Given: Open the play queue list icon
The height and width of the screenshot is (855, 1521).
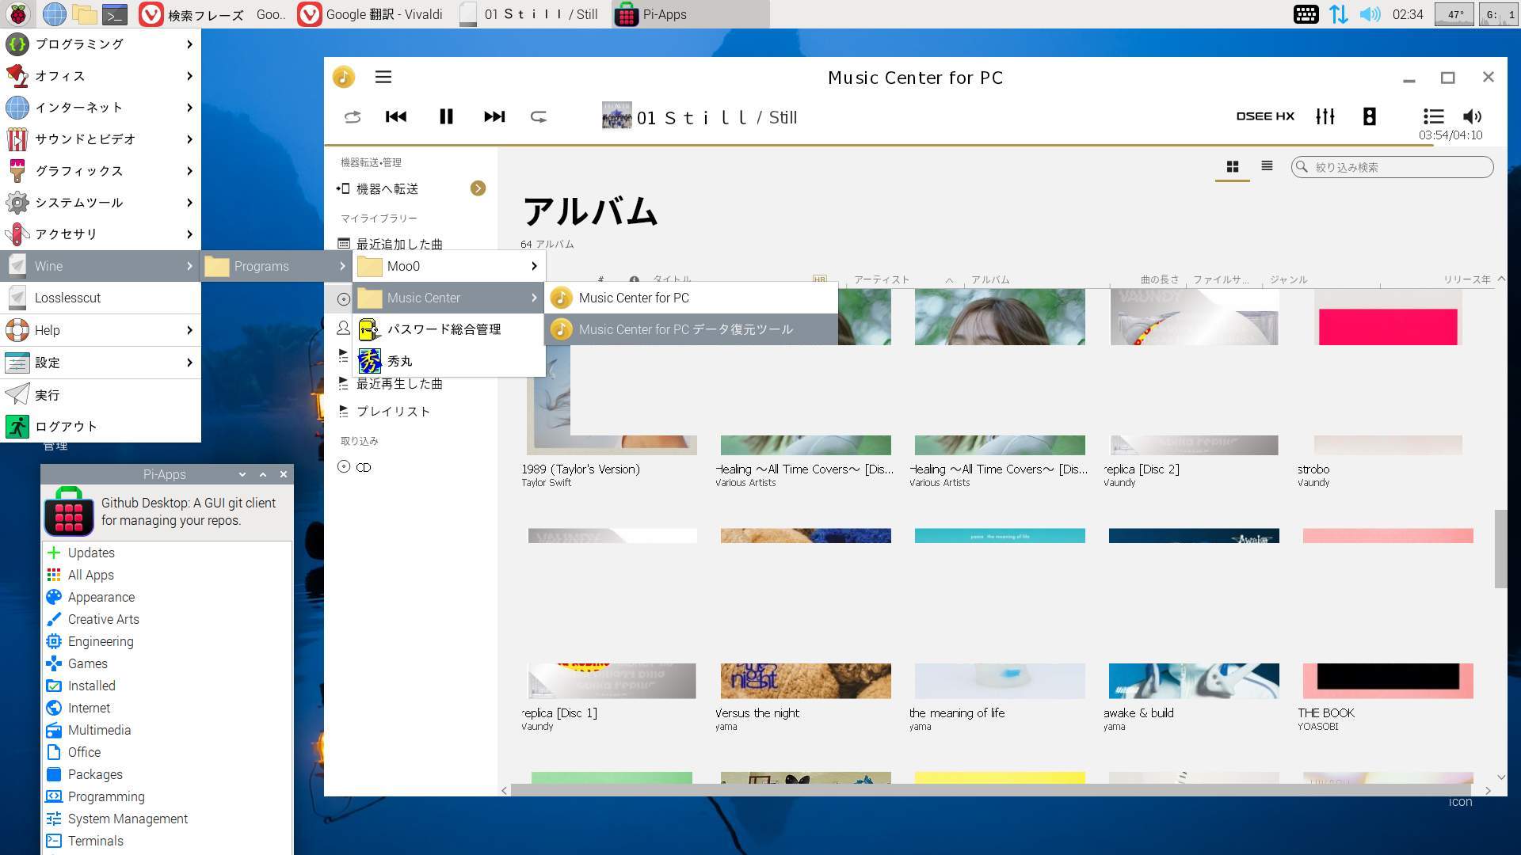Looking at the screenshot, I should (1433, 116).
